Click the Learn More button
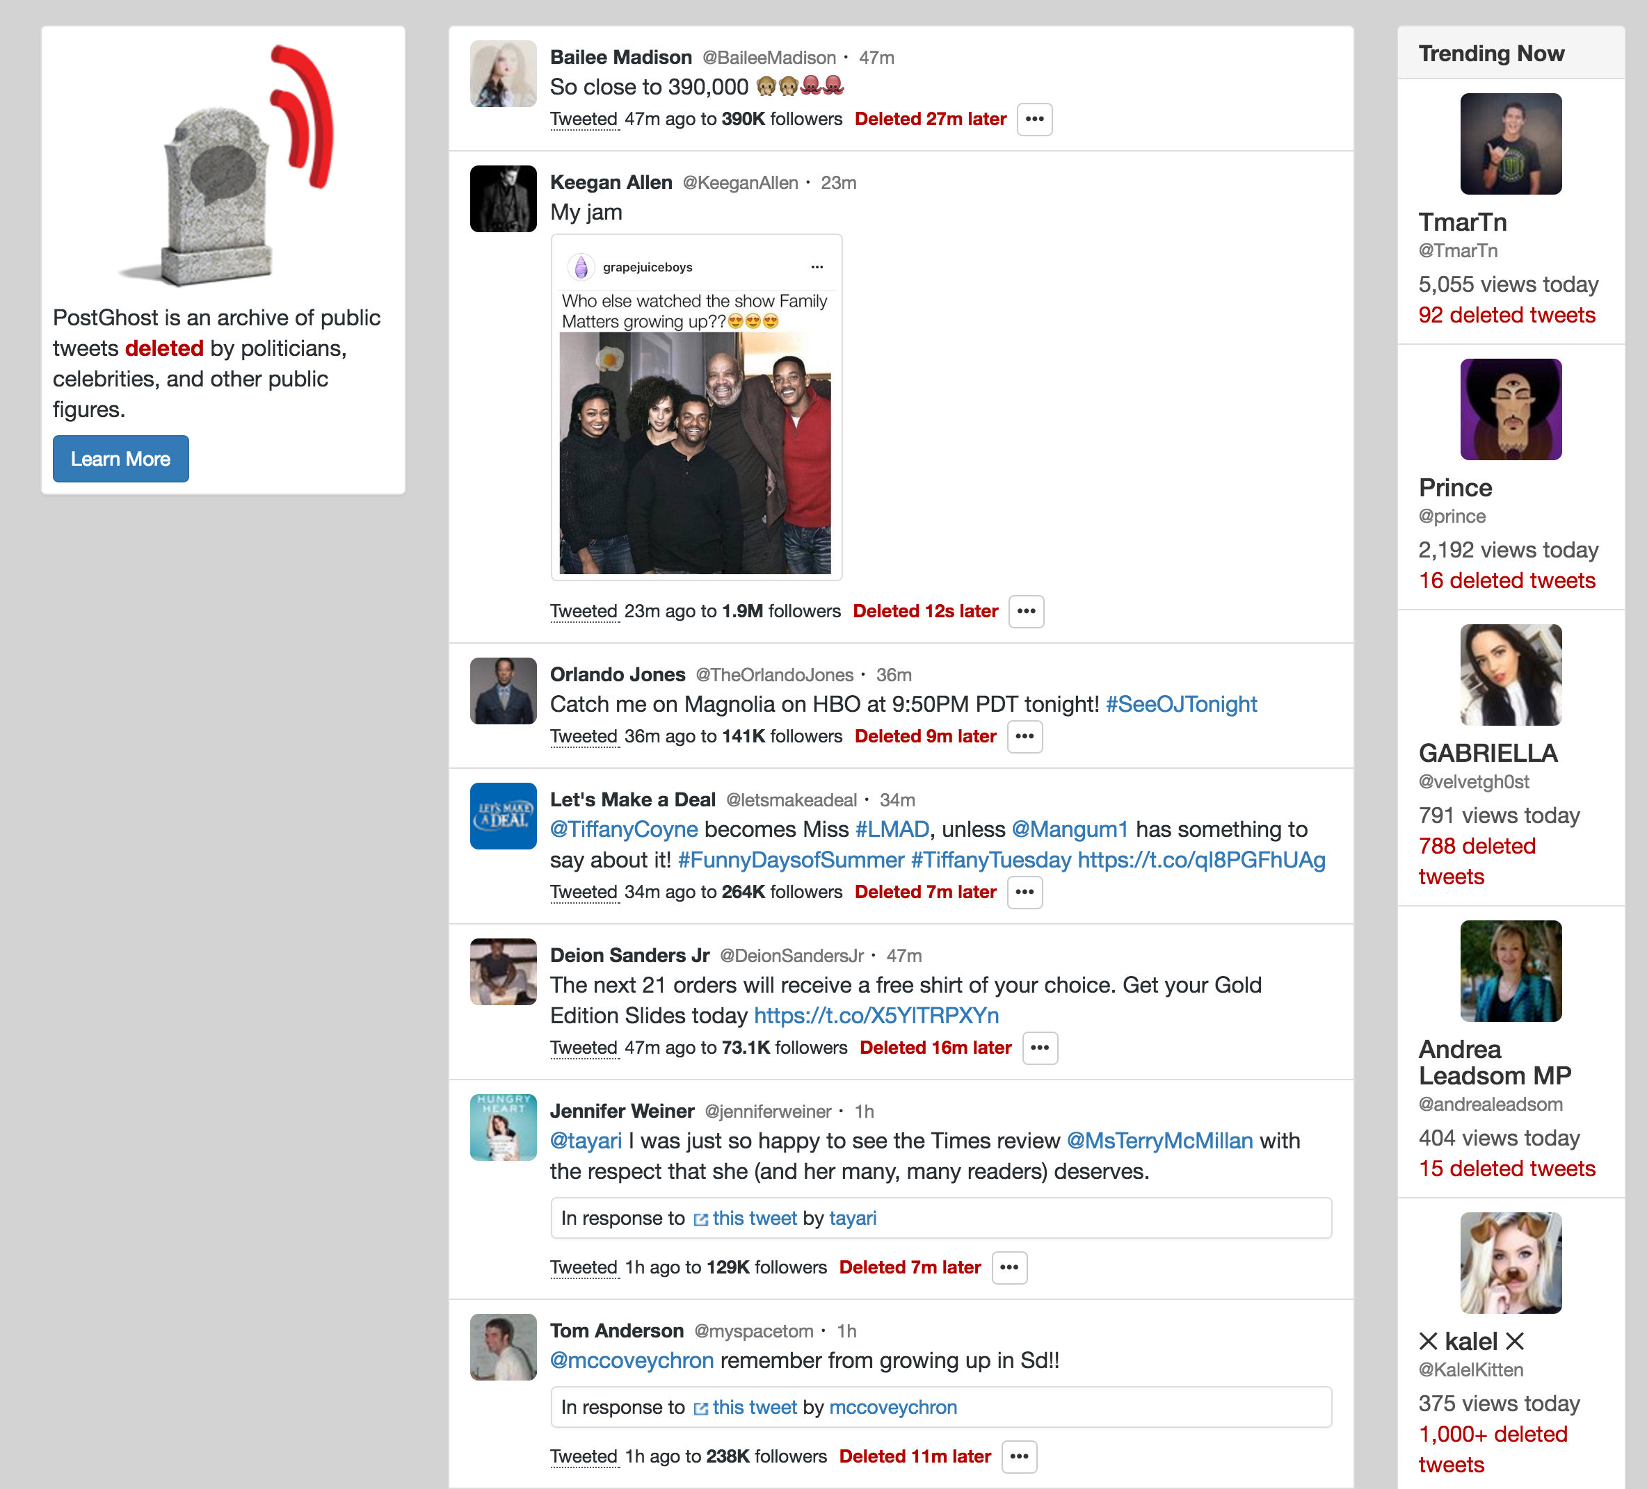Viewport: 1647px width, 1489px height. (x=121, y=459)
